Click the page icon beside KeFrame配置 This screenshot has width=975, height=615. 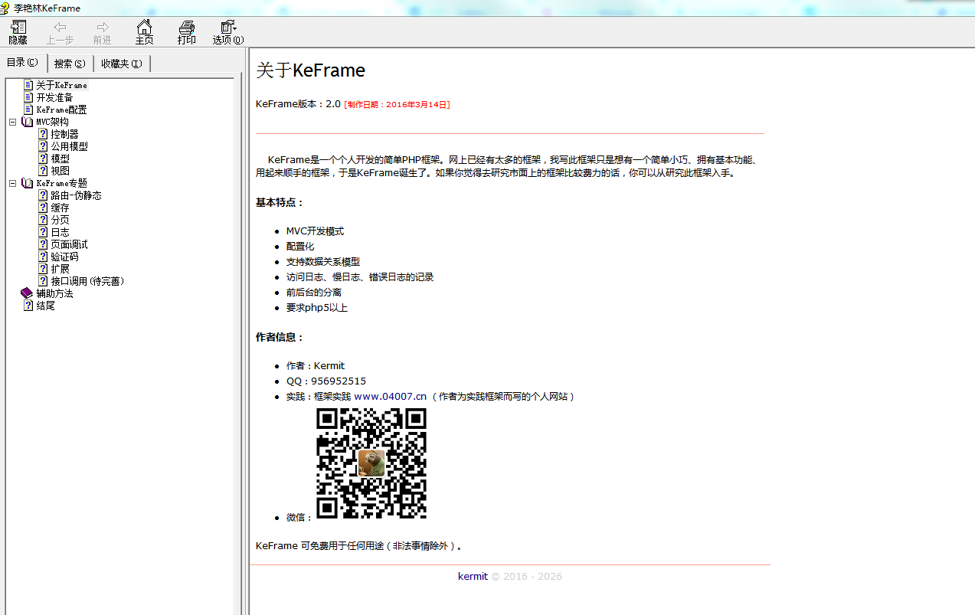click(28, 110)
